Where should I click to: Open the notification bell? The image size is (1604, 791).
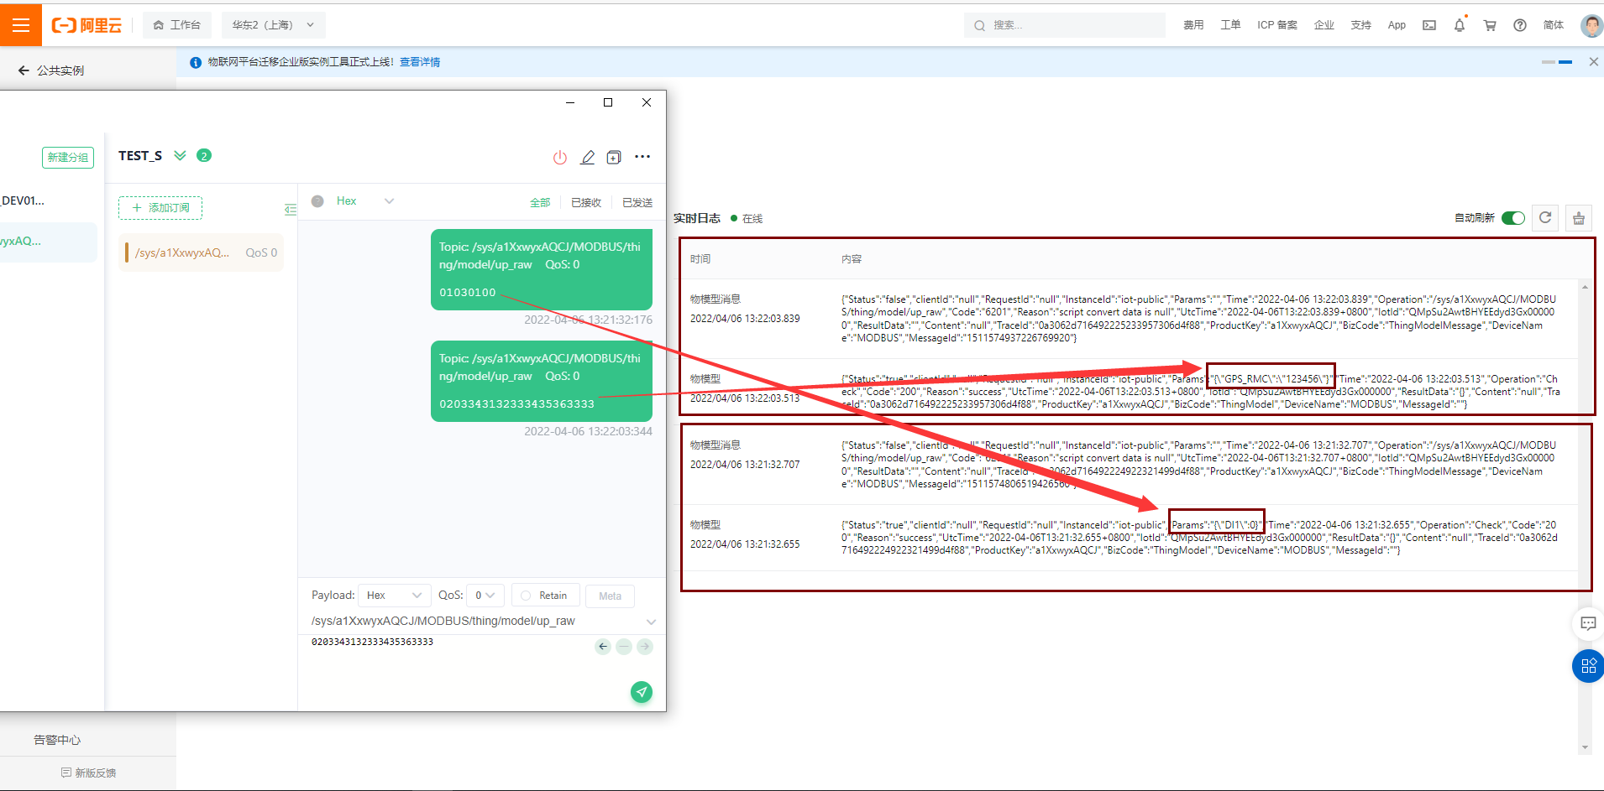pyautogui.click(x=1460, y=25)
